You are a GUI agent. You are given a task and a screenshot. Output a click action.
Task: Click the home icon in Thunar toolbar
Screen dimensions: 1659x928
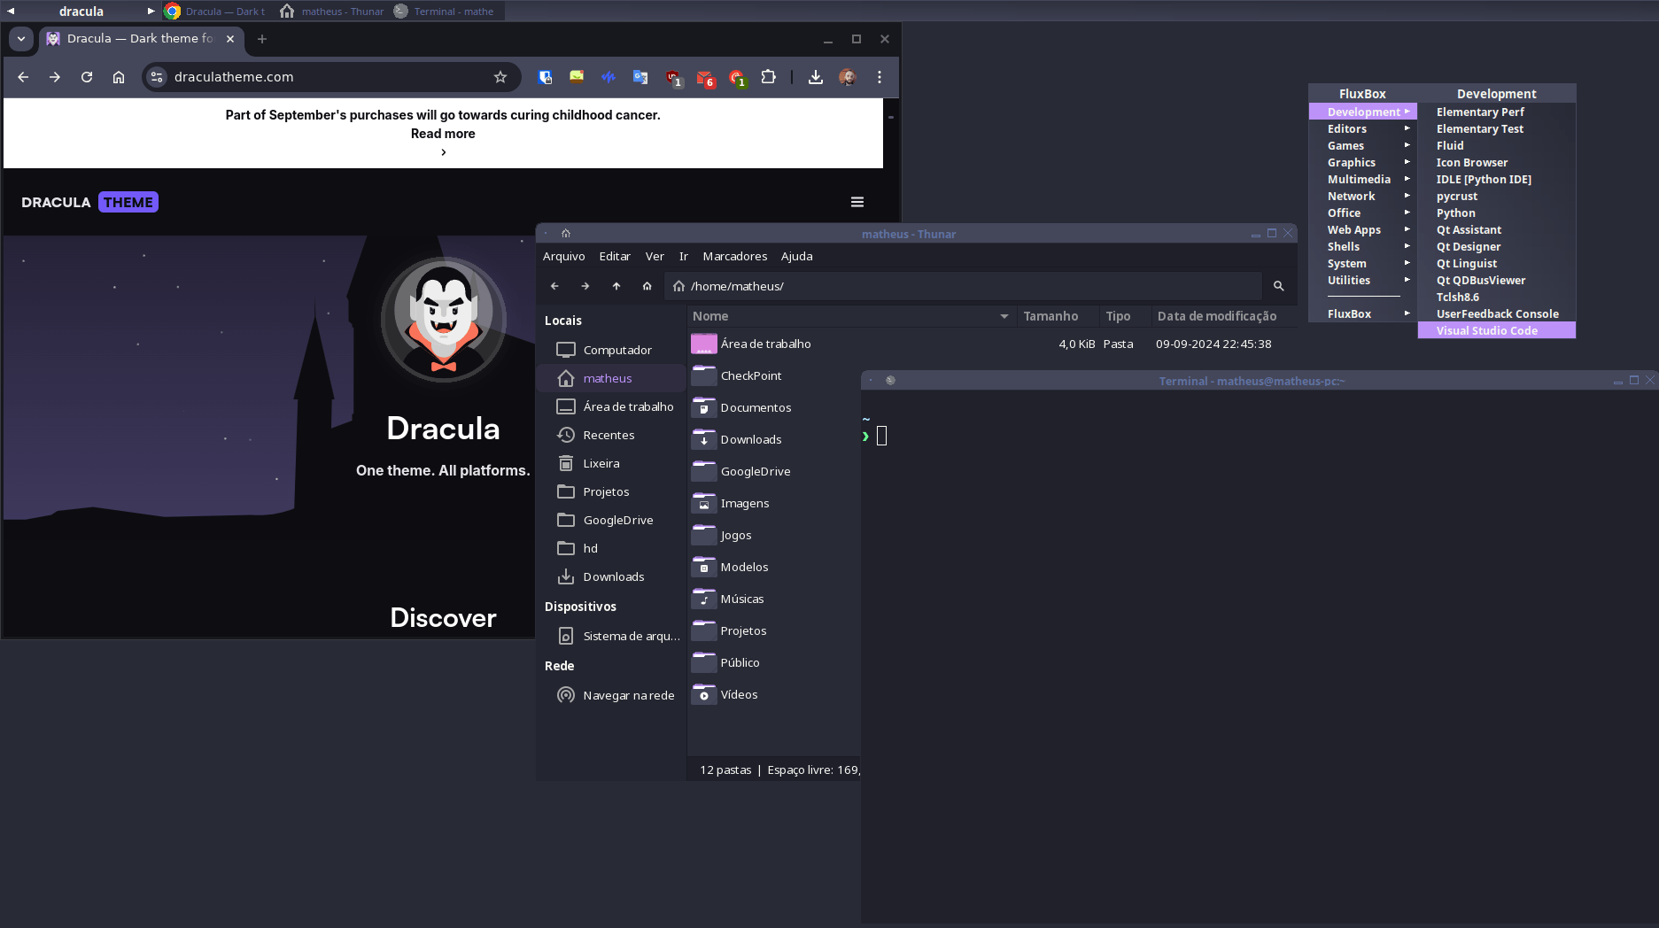(x=647, y=286)
